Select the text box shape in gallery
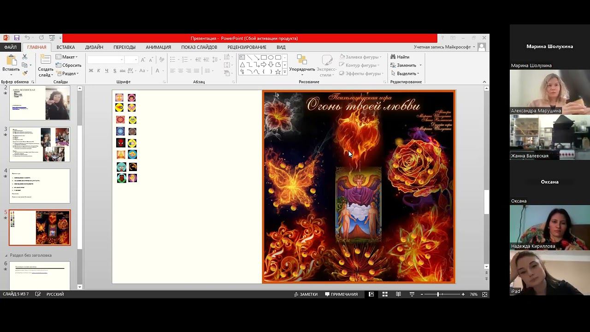The image size is (590, 332). click(x=242, y=58)
